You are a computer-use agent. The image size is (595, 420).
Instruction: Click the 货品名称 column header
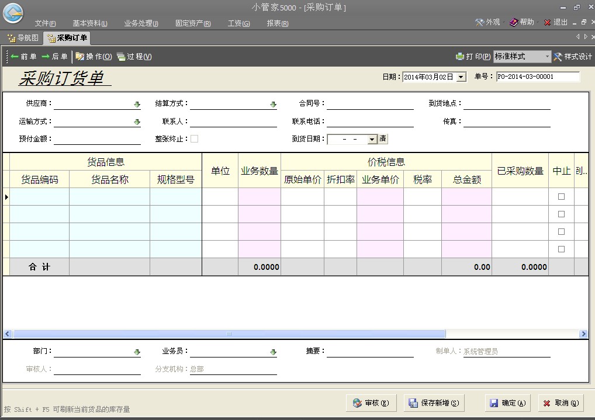(110, 179)
